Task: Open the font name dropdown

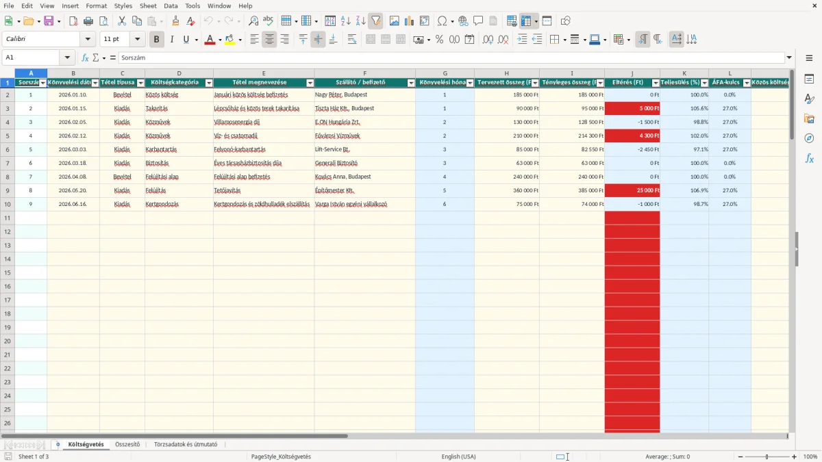Action: tap(88, 40)
